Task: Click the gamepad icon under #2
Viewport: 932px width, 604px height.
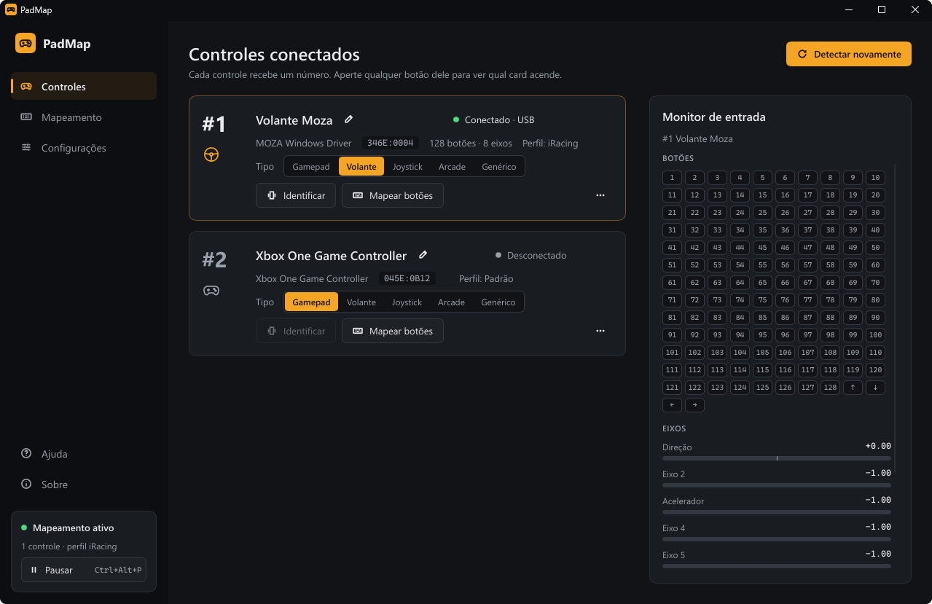Action: click(211, 290)
